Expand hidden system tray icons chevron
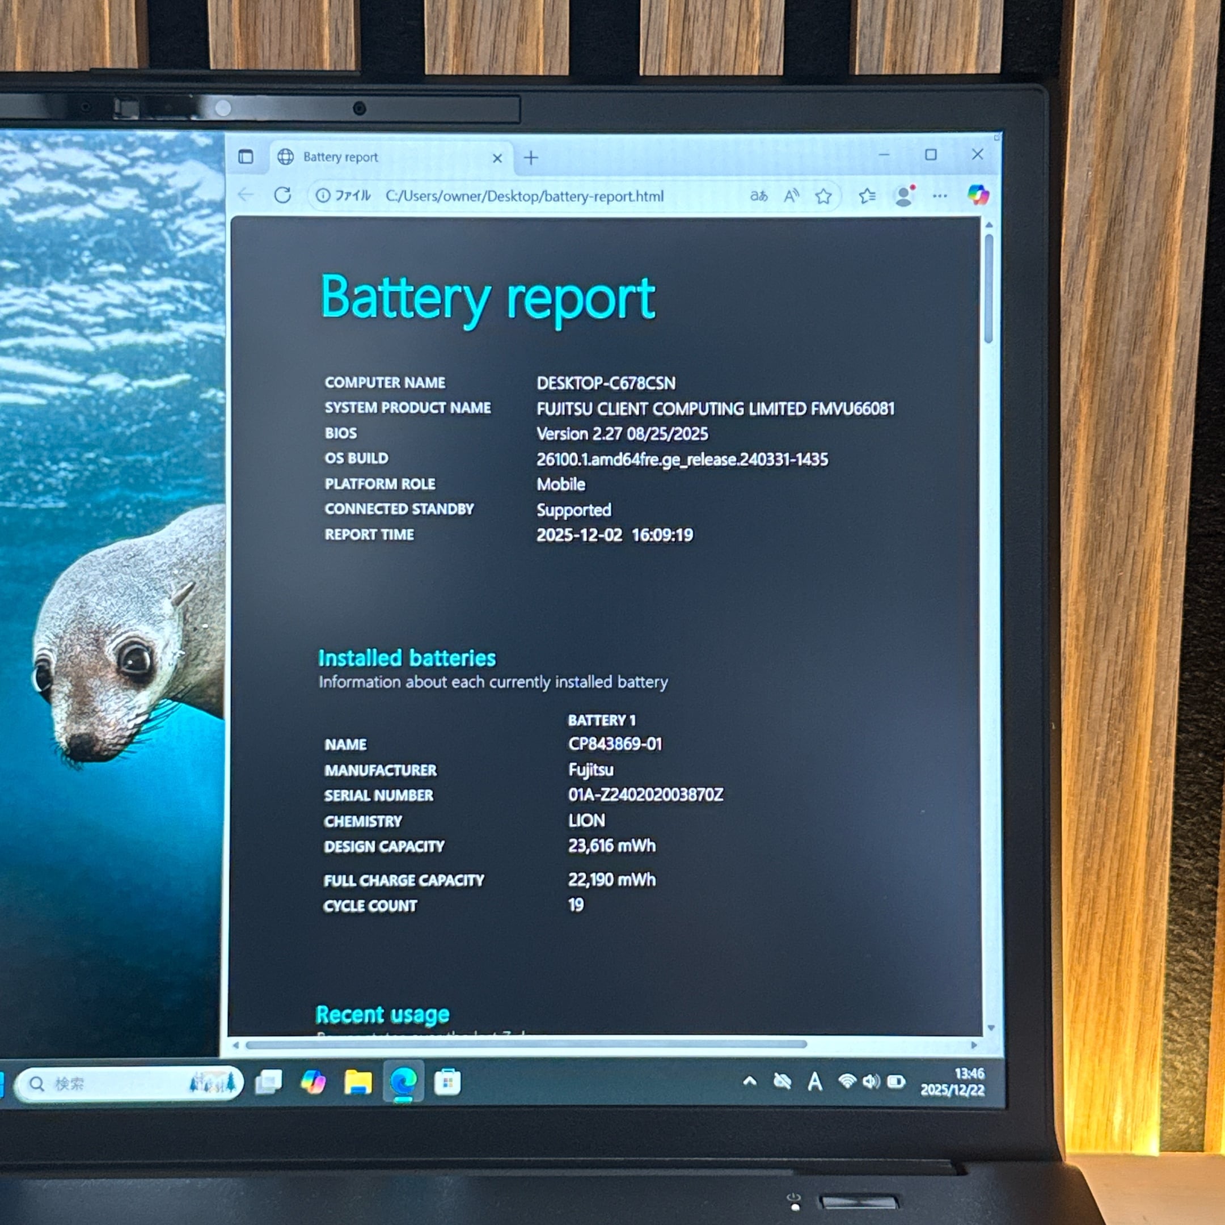This screenshot has height=1225, width=1225. click(749, 1080)
